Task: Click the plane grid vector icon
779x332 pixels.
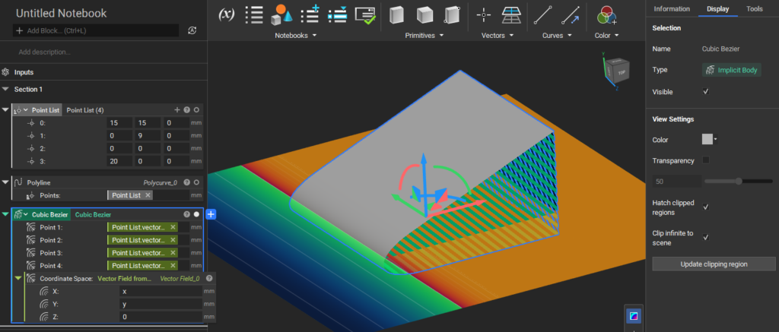Action: click(511, 14)
